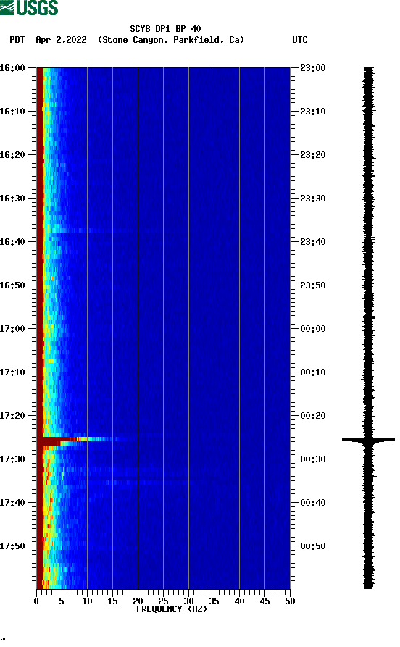Click the '10' frequency axis label

point(87,601)
